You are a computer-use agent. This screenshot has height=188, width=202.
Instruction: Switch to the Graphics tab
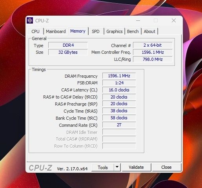[115, 31]
